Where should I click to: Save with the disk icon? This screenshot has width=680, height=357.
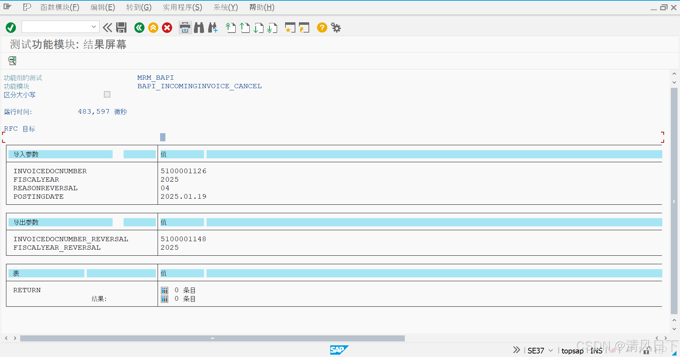point(121,27)
